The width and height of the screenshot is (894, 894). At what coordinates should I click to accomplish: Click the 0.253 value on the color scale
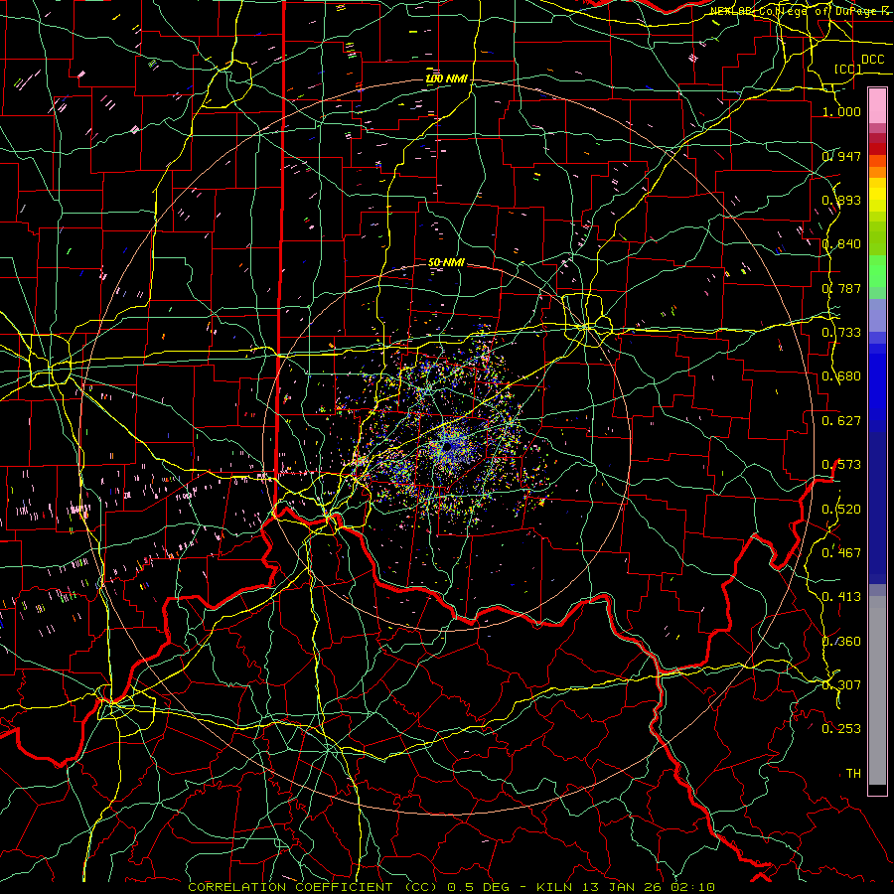point(841,729)
